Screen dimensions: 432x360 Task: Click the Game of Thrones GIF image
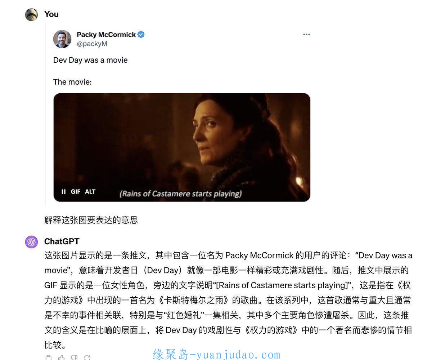182,147
